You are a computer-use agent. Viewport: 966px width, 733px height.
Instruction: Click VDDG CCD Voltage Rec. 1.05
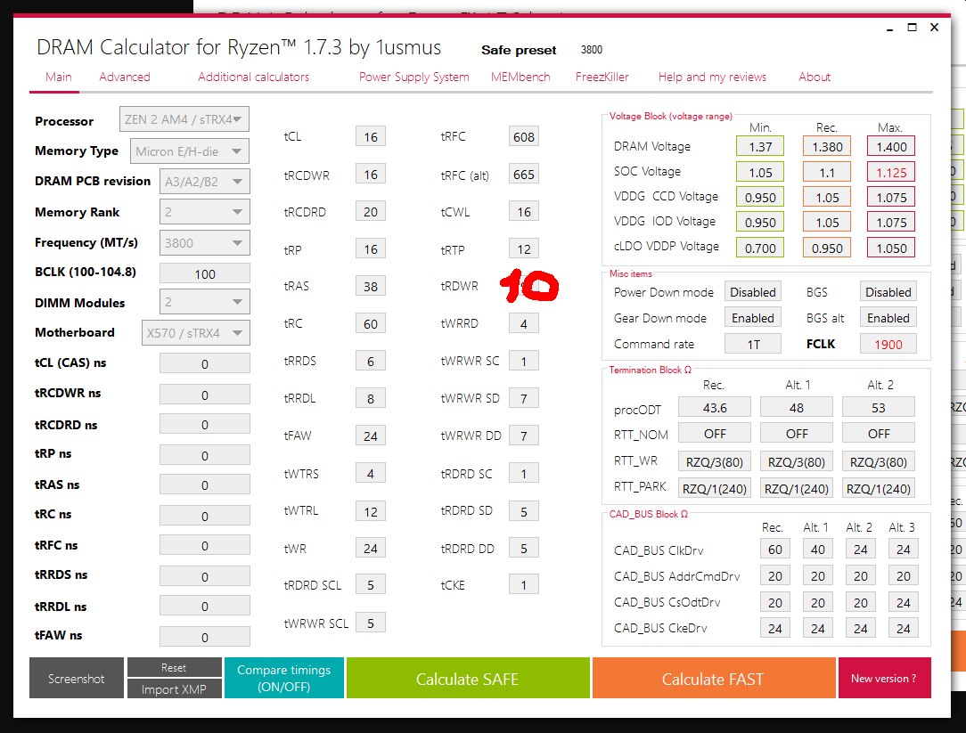point(827,198)
